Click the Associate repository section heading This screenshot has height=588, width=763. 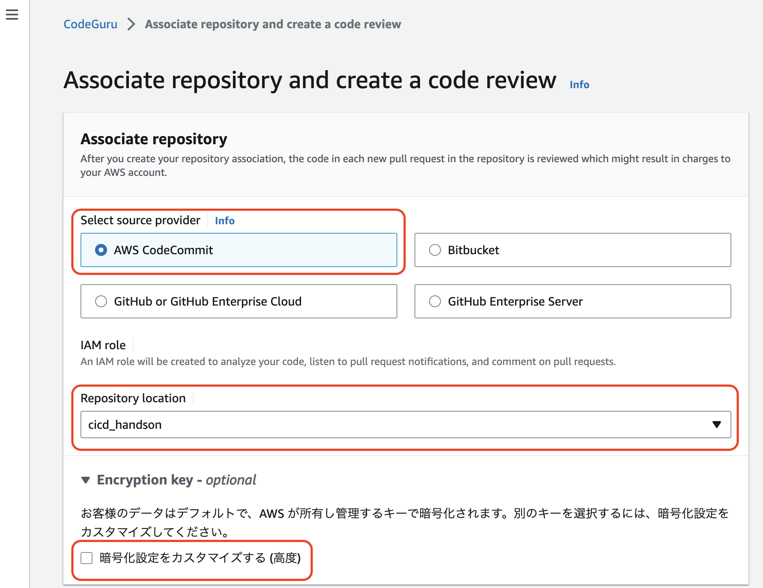(154, 139)
